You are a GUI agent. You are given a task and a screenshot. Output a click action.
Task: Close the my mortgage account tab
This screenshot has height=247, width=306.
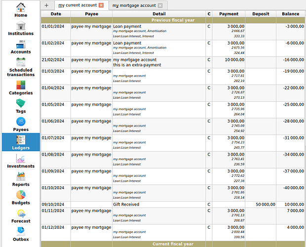(160, 5)
